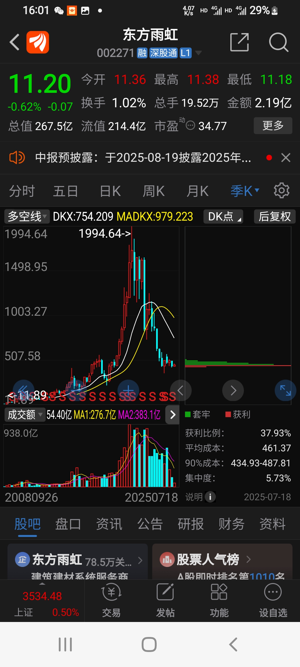Tap the P/E info bubble icon

191,125
